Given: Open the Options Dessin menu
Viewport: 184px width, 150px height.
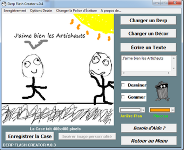Looking at the screenshot, I should point(41,10).
